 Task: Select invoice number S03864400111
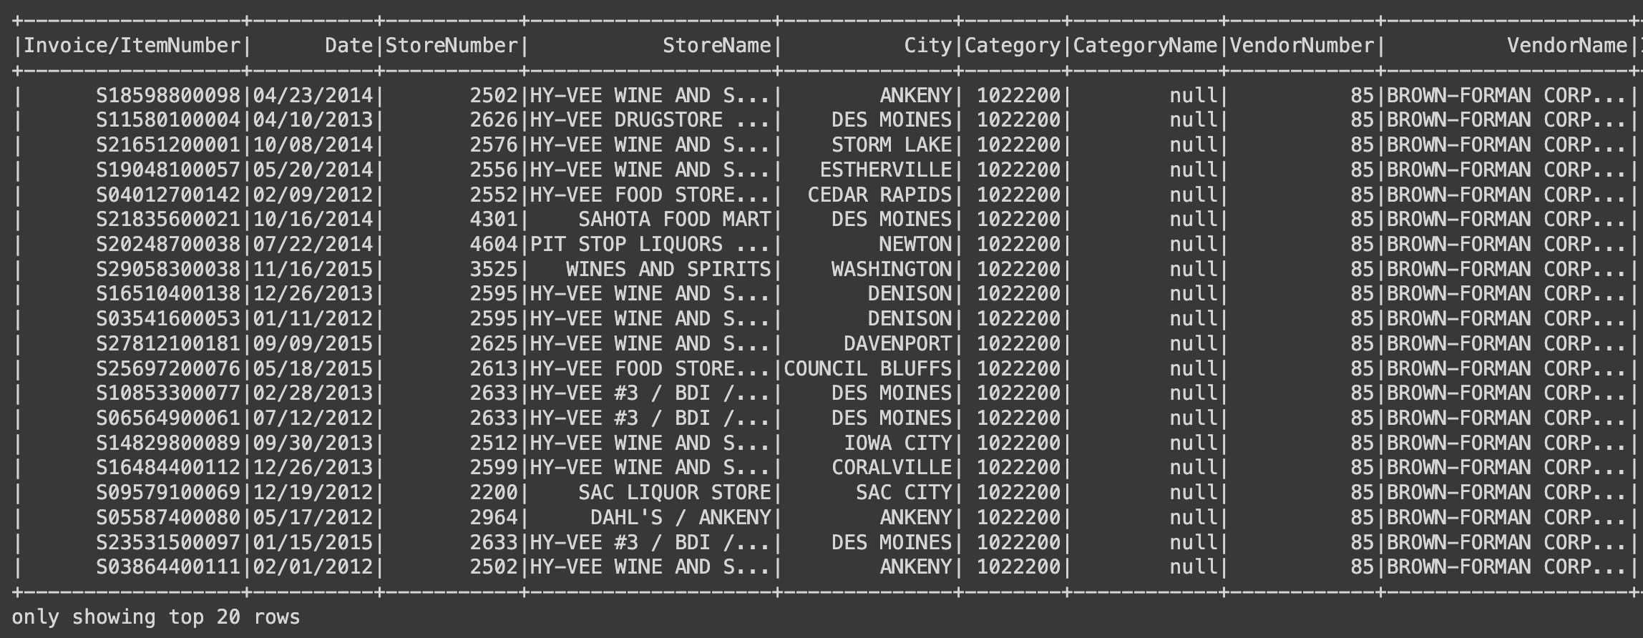(x=169, y=567)
